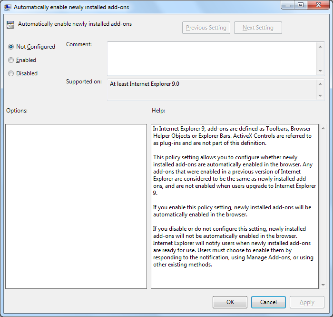Click the policy setting icon beside the heading
This screenshot has height=317, width=333.
pos(10,24)
